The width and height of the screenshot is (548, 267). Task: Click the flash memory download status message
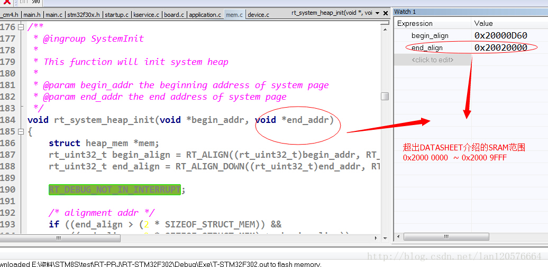click(x=160, y=264)
